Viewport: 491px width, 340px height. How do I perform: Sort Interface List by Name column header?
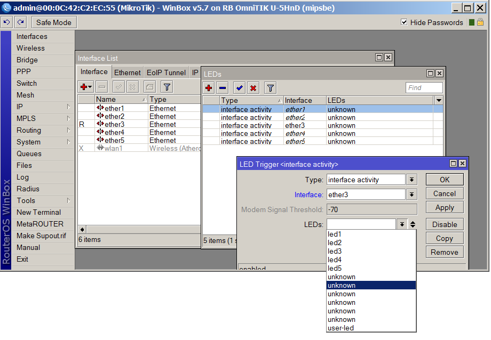point(121,100)
